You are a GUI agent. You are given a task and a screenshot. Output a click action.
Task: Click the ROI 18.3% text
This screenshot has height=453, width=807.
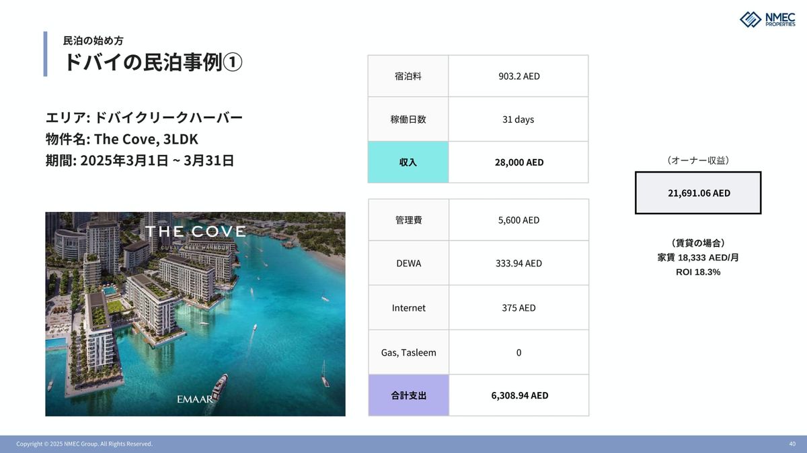point(698,272)
